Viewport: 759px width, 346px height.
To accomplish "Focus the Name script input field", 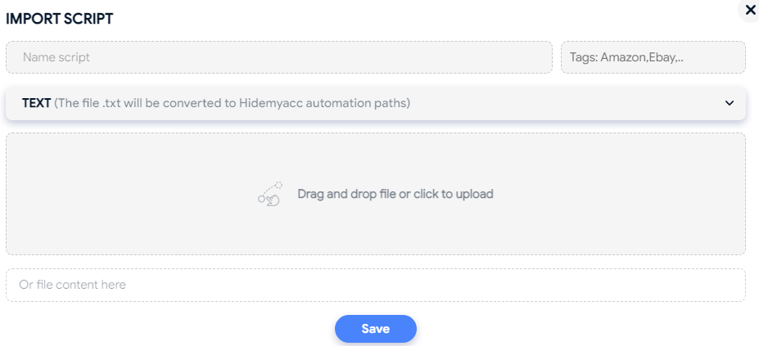I will click(x=279, y=57).
